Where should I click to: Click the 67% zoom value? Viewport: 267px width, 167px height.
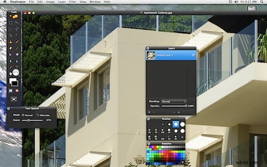click(49, 120)
